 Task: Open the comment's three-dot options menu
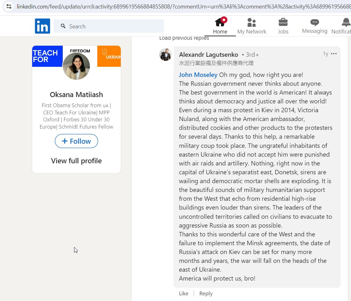334,54
